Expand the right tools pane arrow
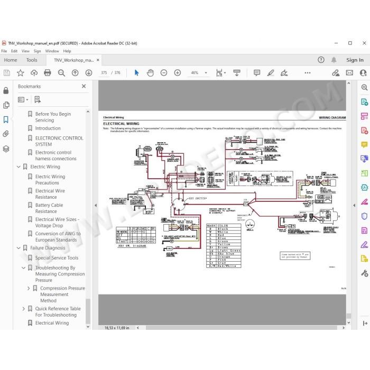370x370 pixels. tap(354, 205)
